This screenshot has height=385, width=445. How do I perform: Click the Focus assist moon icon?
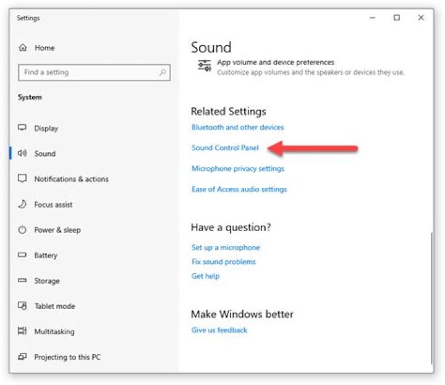(22, 204)
